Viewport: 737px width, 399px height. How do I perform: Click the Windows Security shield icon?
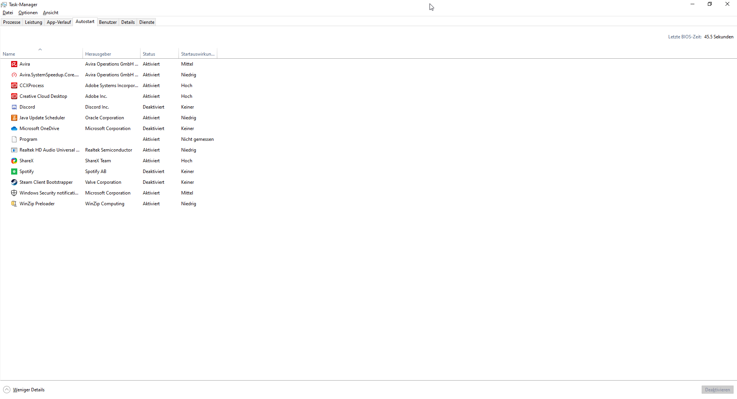tap(14, 193)
